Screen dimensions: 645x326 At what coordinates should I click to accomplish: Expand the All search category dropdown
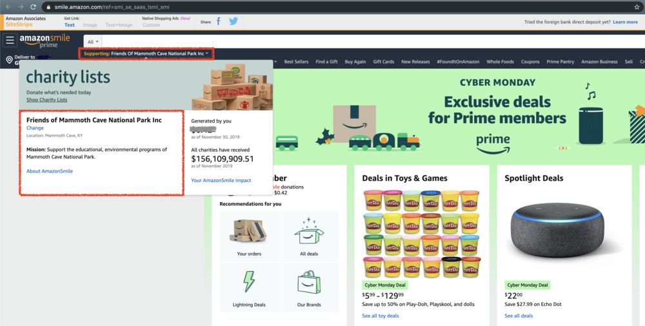[x=93, y=41]
